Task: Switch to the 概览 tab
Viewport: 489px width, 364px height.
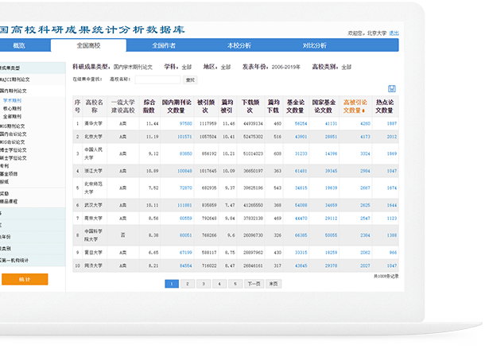Action: pyautogui.click(x=19, y=45)
